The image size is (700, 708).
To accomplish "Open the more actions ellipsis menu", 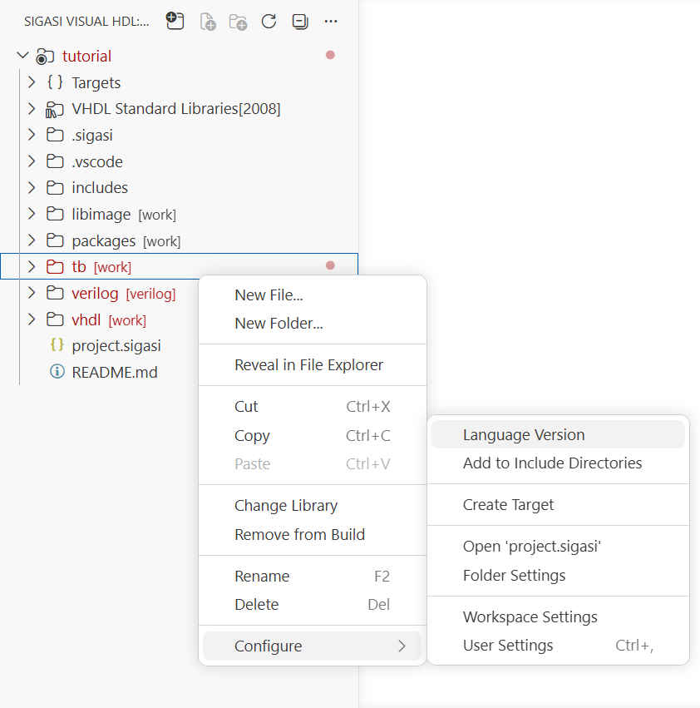I will 331,22.
